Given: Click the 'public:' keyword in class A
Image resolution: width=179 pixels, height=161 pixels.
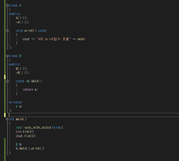Looking at the screenshot, I should coord(15,14).
